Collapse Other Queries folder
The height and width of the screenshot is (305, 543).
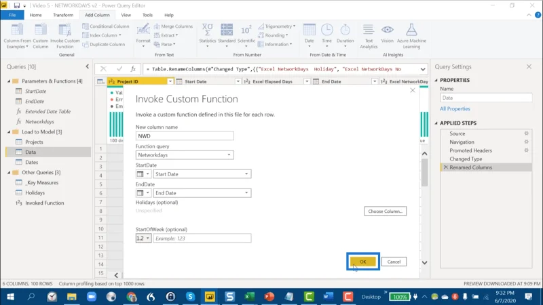point(9,172)
